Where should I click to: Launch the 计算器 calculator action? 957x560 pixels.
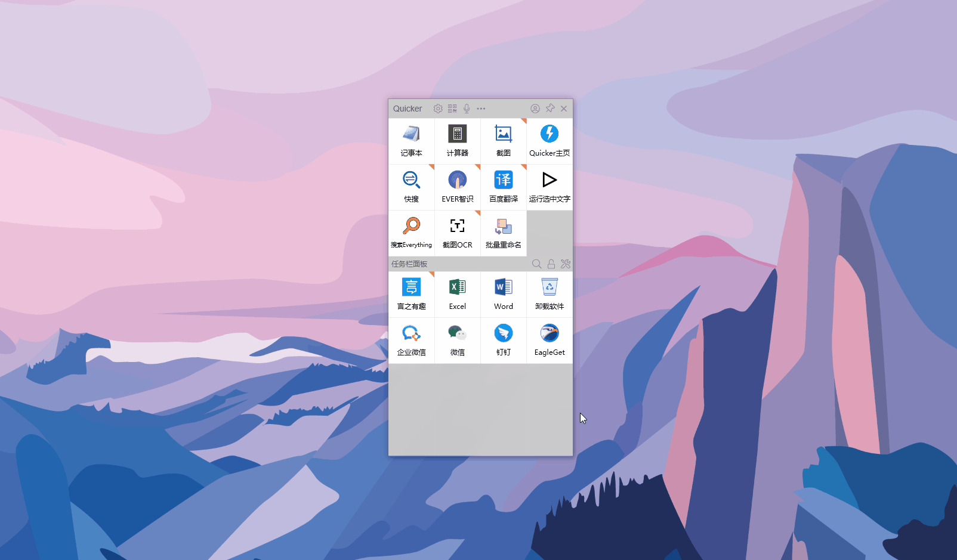[457, 141]
